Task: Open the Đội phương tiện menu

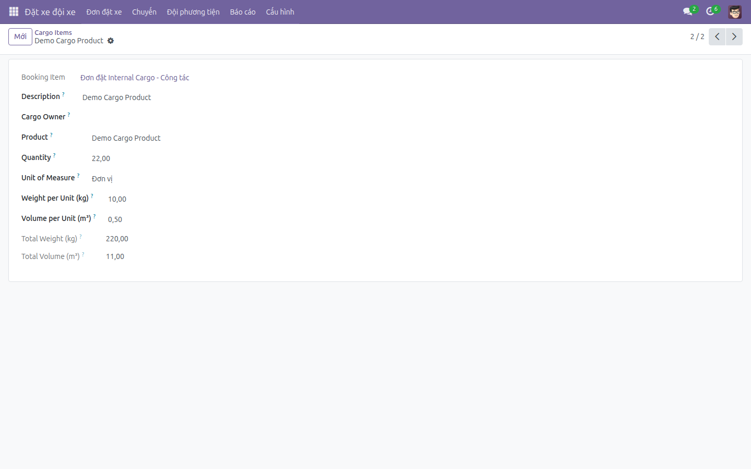Action: (193, 12)
